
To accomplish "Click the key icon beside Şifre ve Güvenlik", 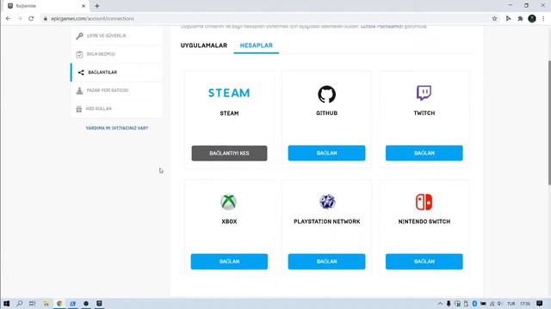I will tap(79, 36).
